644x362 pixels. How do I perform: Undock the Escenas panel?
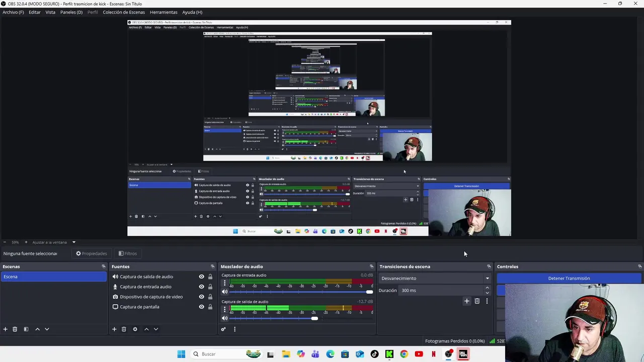coord(104,266)
